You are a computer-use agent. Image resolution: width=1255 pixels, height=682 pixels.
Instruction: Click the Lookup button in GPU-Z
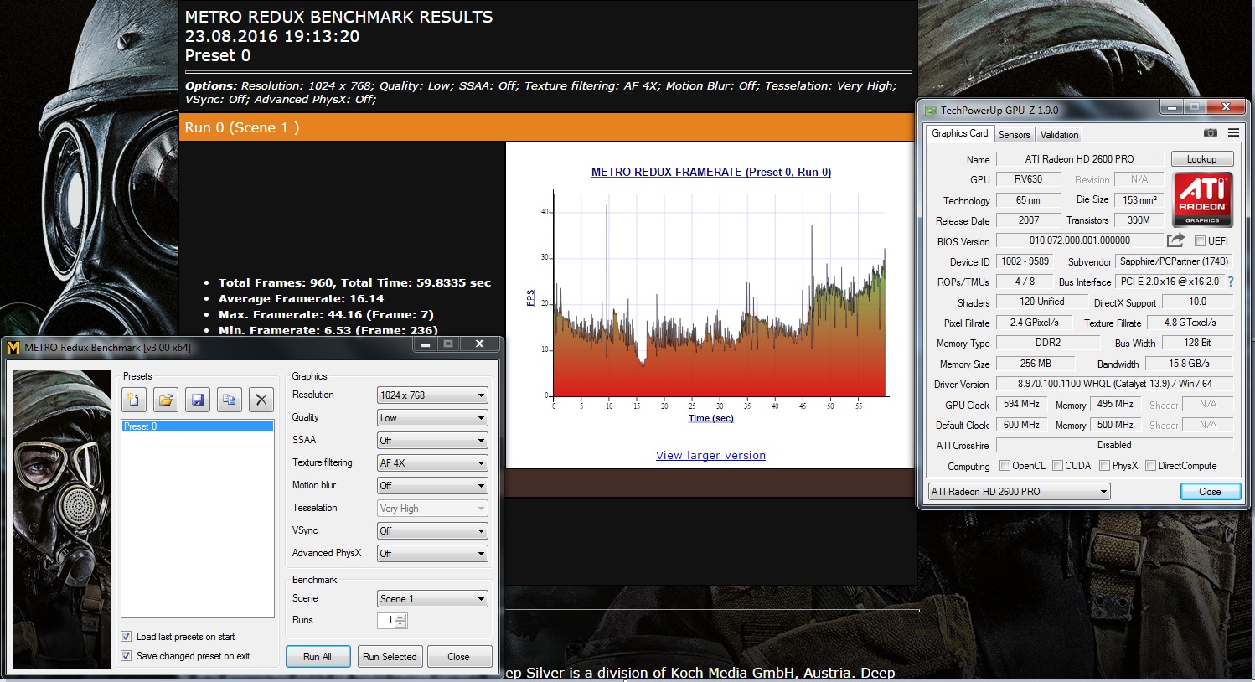(1201, 159)
